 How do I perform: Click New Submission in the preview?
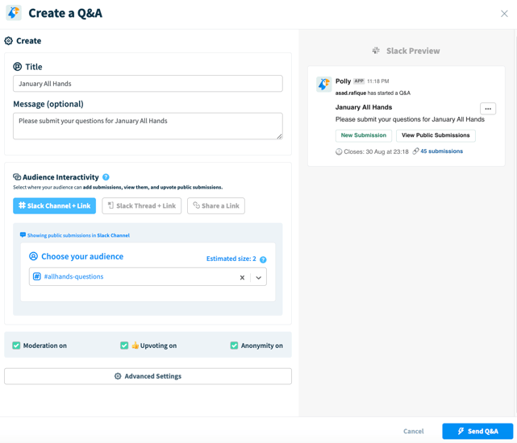[x=364, y=135]
